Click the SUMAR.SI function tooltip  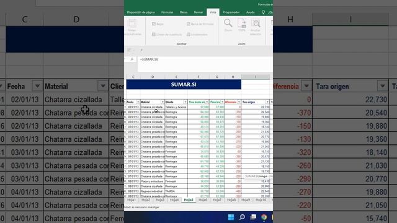[x=258, y=176]
